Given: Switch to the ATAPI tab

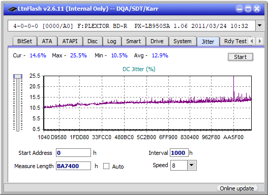Looking at the screenshot, I should [x=70, y=41].
